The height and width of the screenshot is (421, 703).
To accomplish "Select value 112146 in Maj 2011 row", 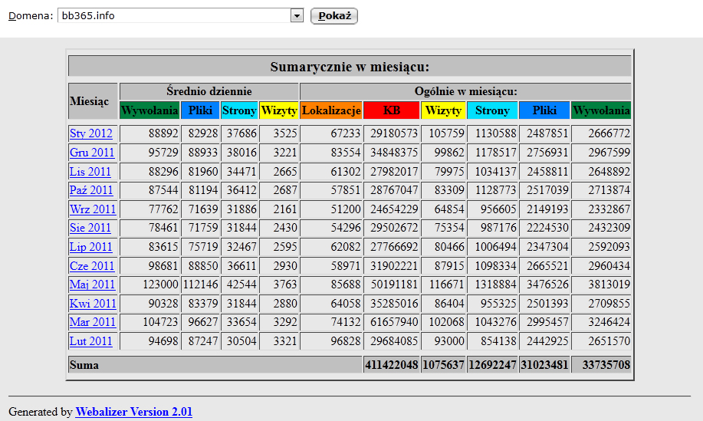I will [x=200, y=285].
